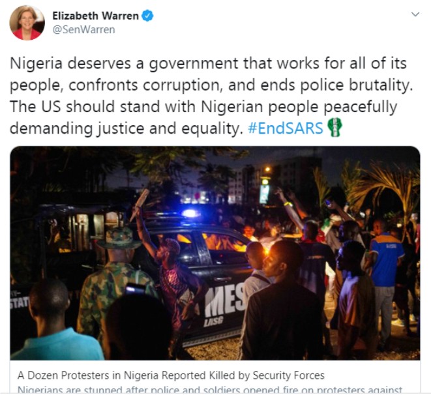Click the blue flashing police light in photo
Image resolution: width=431 pixels, height=395 pixels.
point(190,213)
